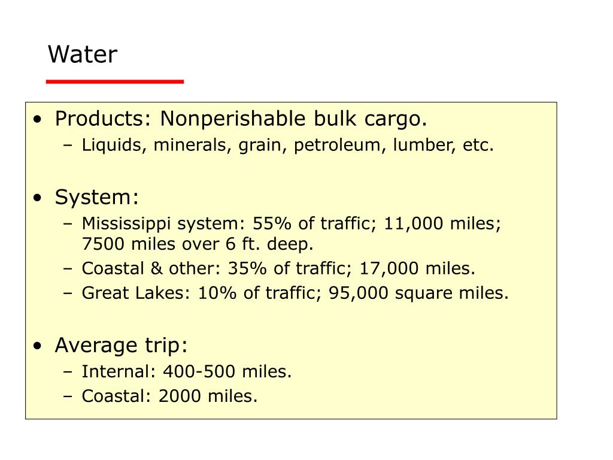Click the bullet dot before "Products"
This screenshot has width=613, height=460.
click(x=38, y=120)
